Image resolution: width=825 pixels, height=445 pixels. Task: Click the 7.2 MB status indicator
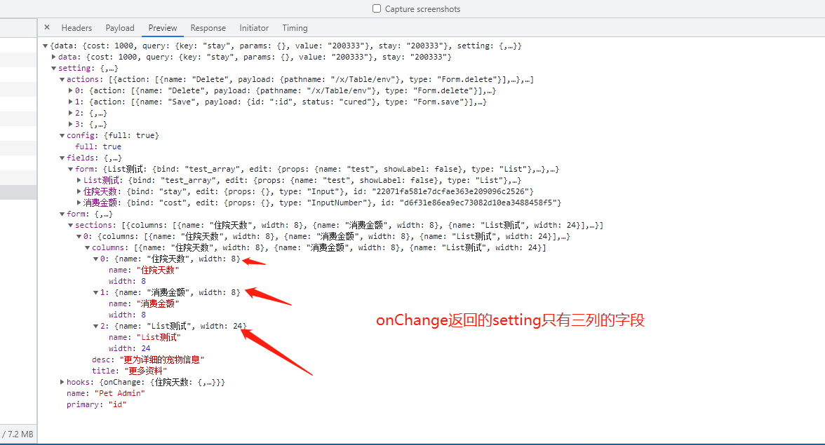pyautogui.click(x=18, y=434)
